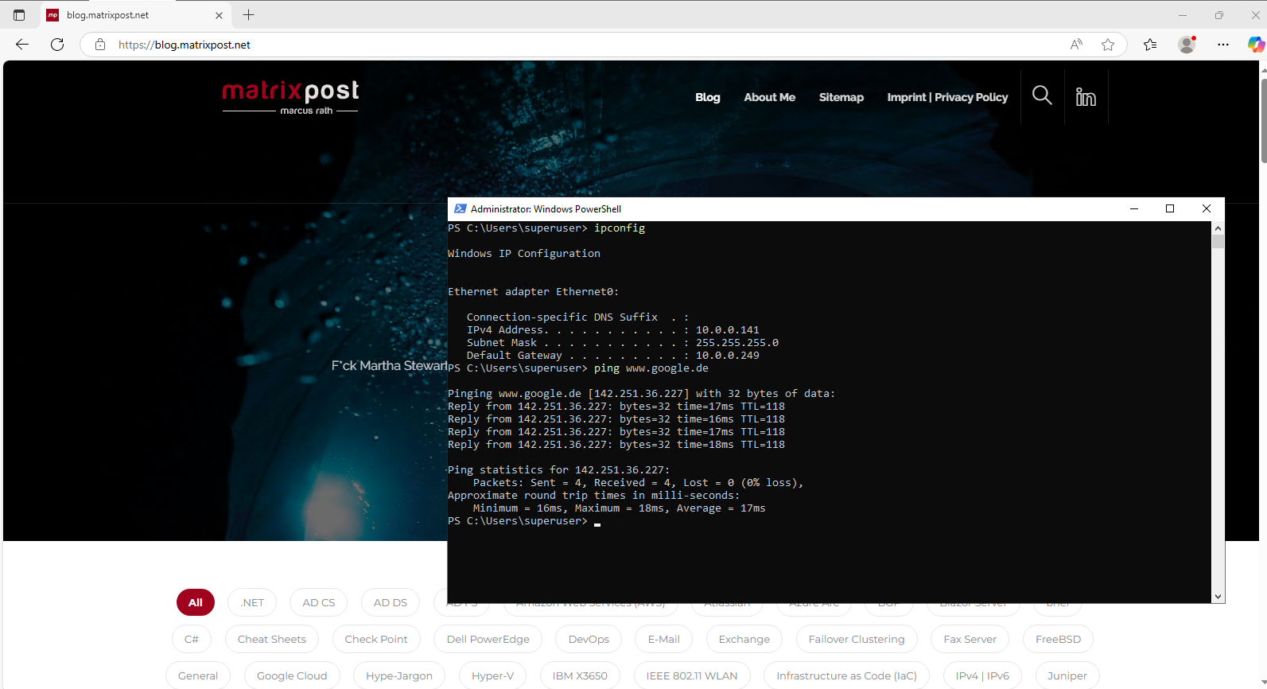1267x689 pixels.
Task: Select the Cheat Sheets tag
Action: click(272, 639)
